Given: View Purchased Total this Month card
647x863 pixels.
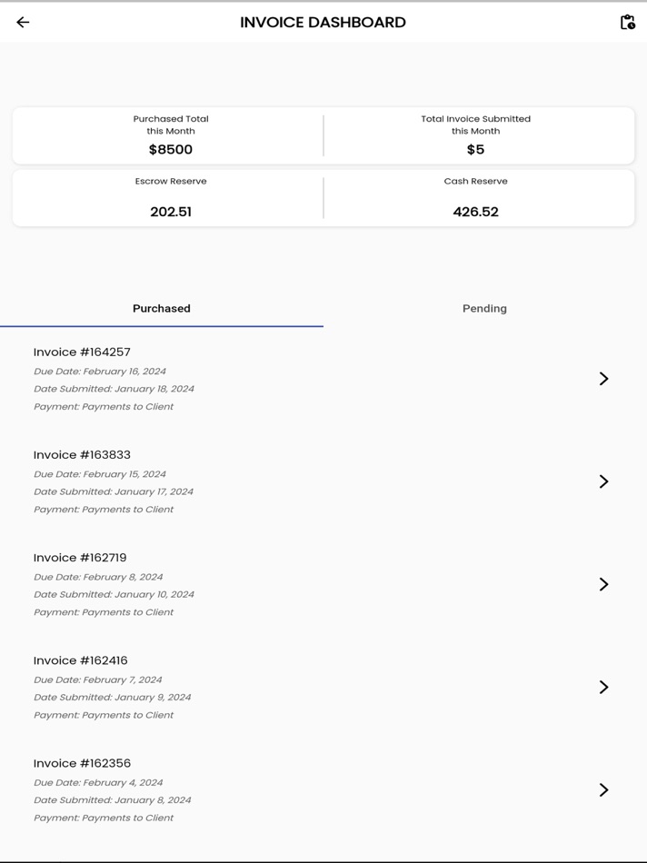Looking at the screenshot, I should [x=171, y=135].
